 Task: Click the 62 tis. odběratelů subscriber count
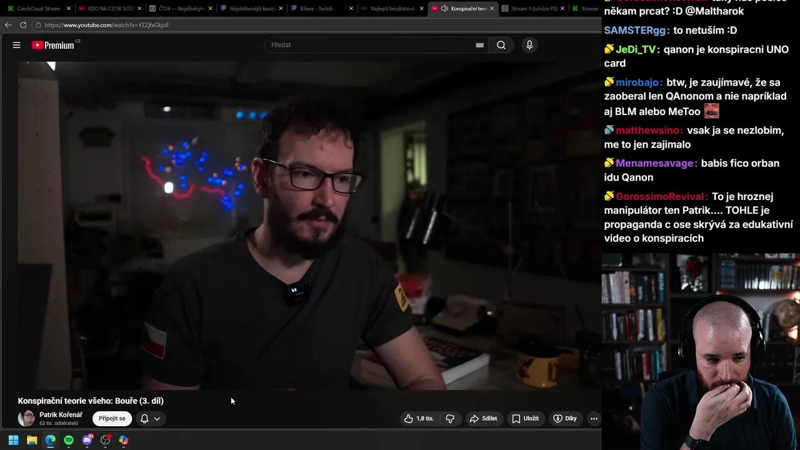coord(59,423)
